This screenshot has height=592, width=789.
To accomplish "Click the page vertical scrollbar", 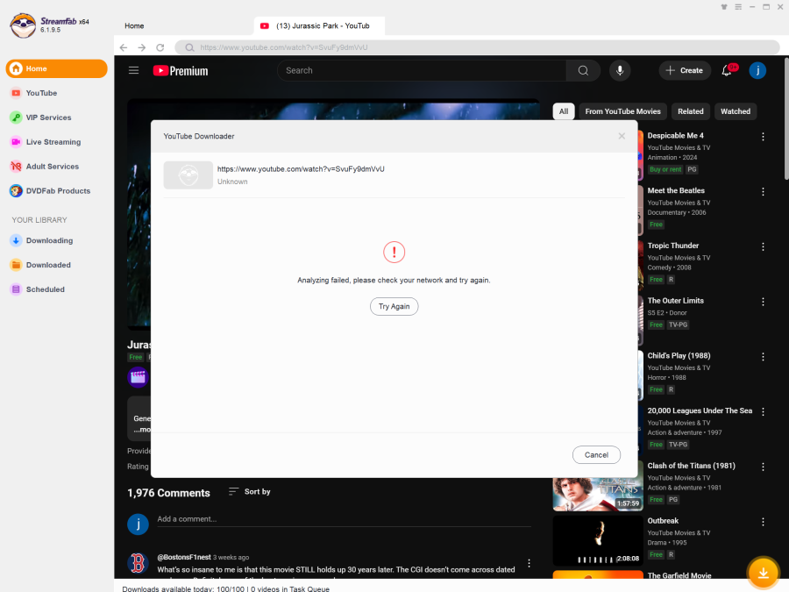I will [x=785, y=119].
